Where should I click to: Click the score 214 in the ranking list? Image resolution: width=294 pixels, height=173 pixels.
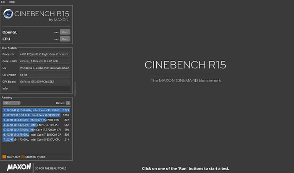click(66, 139)
